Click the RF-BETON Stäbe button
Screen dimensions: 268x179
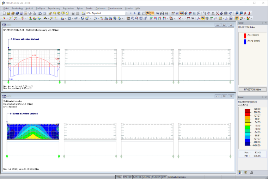(252, 89)
